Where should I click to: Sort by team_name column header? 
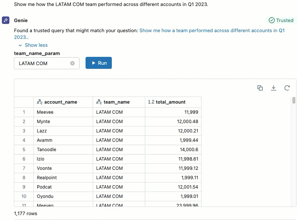119,102
